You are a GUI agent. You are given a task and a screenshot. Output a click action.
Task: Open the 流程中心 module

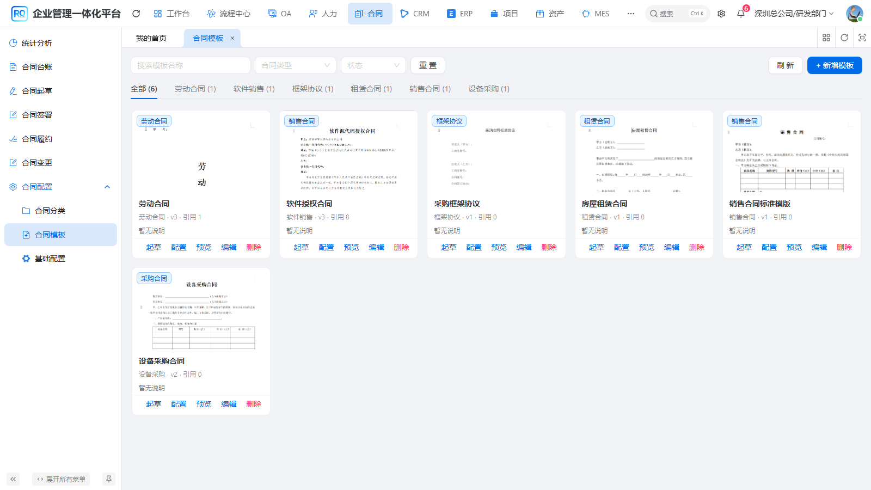229,14
